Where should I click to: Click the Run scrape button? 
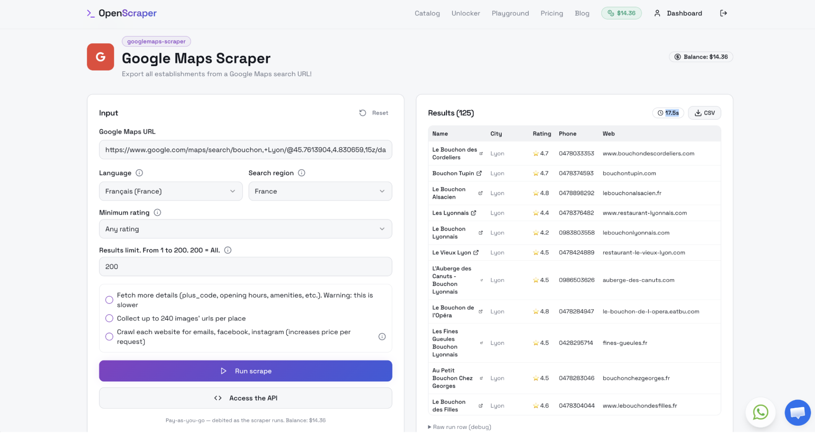pos(245,371)
